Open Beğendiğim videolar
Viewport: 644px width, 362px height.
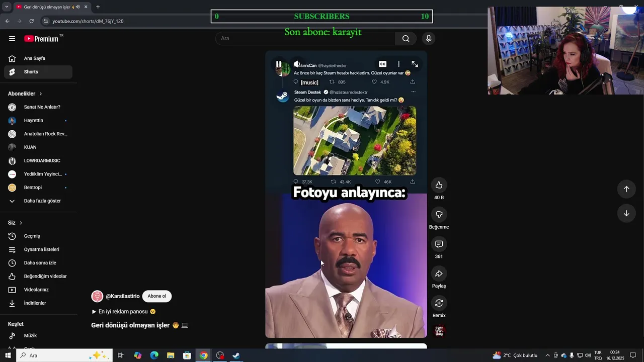38,277
